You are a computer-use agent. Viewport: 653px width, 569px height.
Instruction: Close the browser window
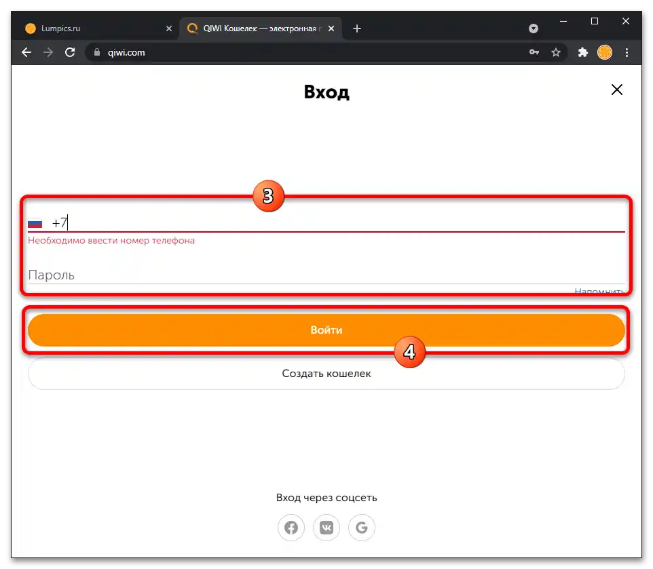coord(626,21)
